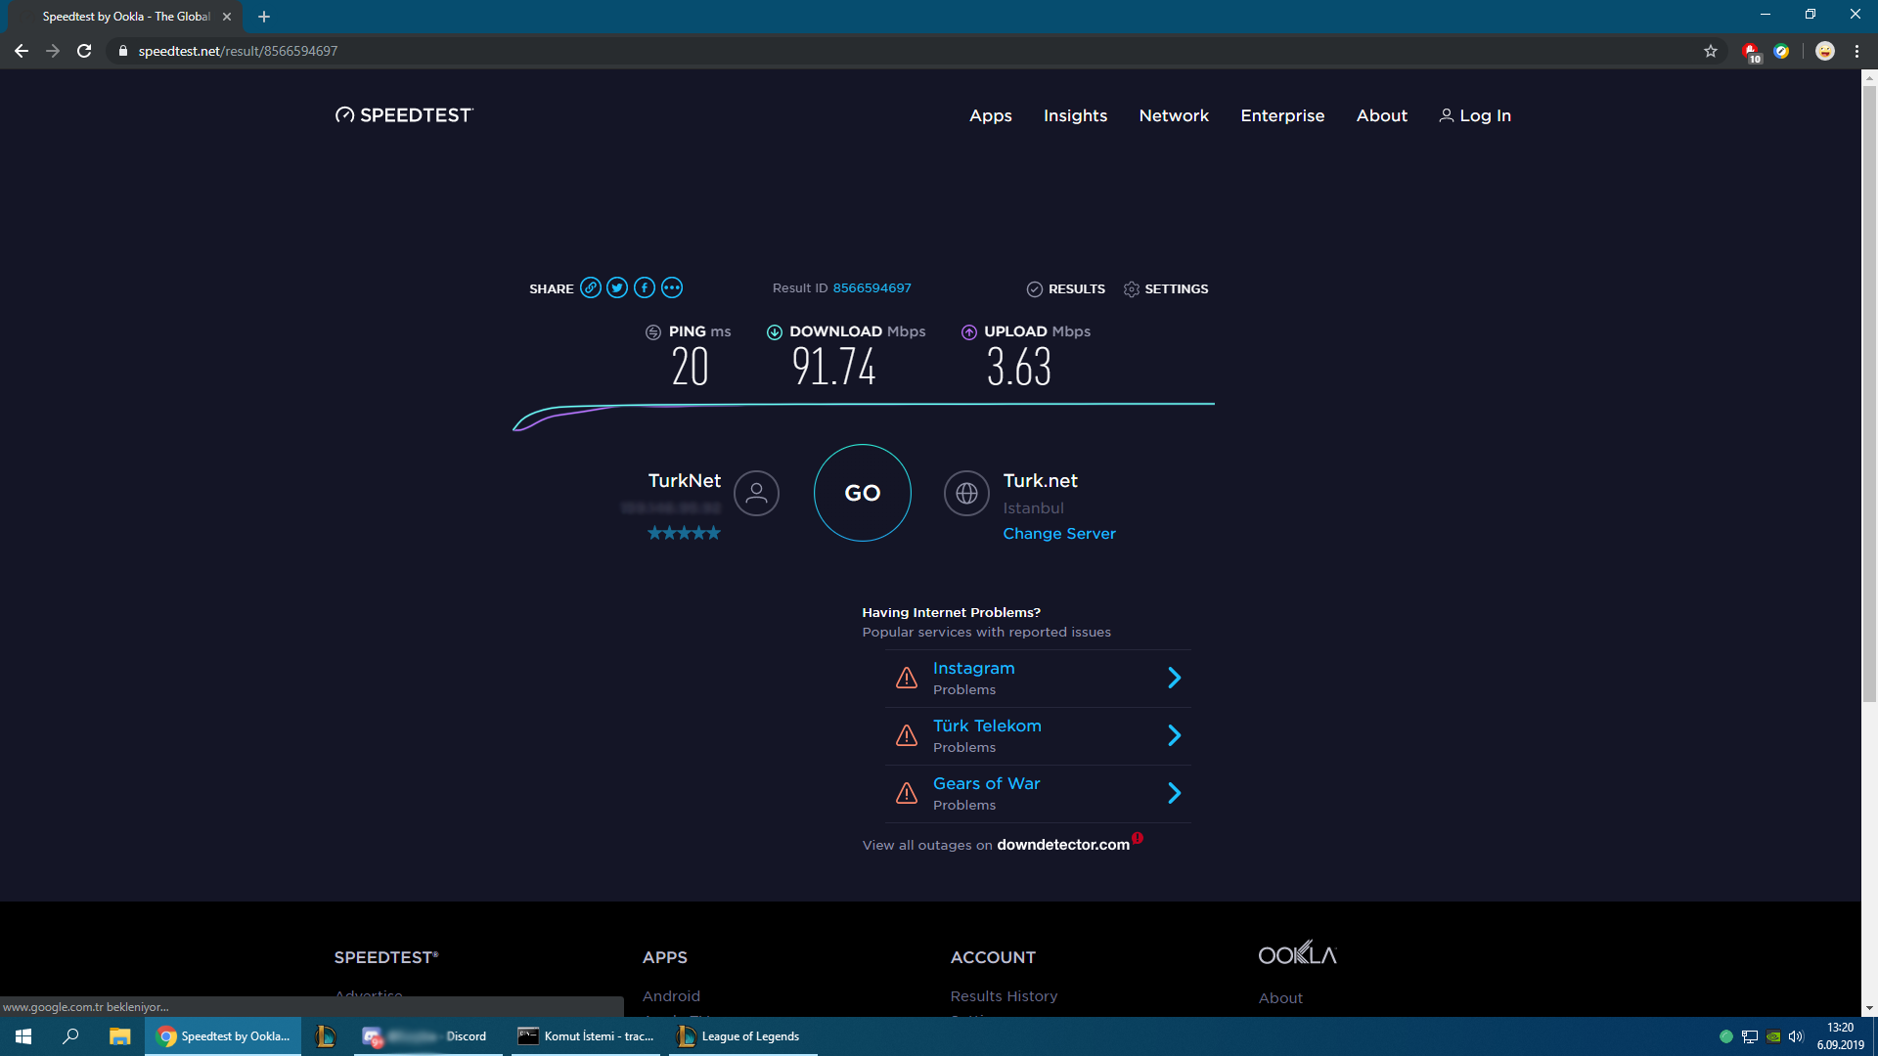Visit downdetector.com link

[1063, 845]
